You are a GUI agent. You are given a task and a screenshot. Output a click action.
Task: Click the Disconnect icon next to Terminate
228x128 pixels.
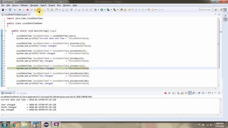coord(31,10)
